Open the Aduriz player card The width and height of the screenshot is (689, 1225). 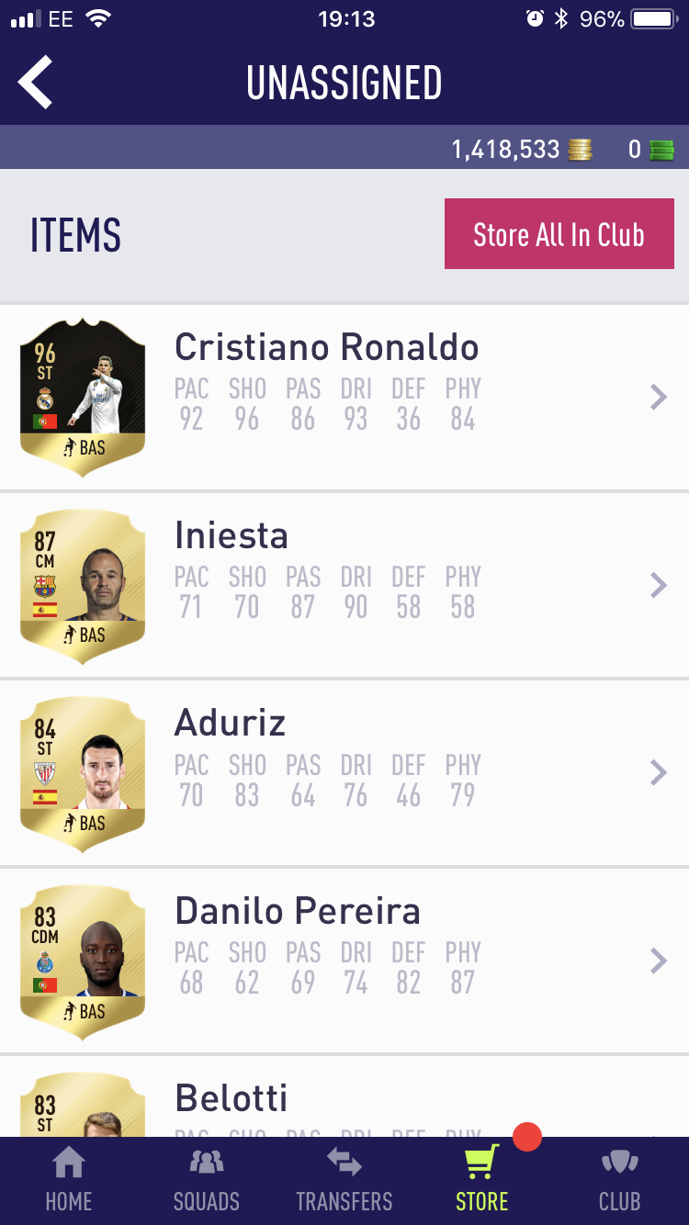pyautogui.click(x=83, y=774)
